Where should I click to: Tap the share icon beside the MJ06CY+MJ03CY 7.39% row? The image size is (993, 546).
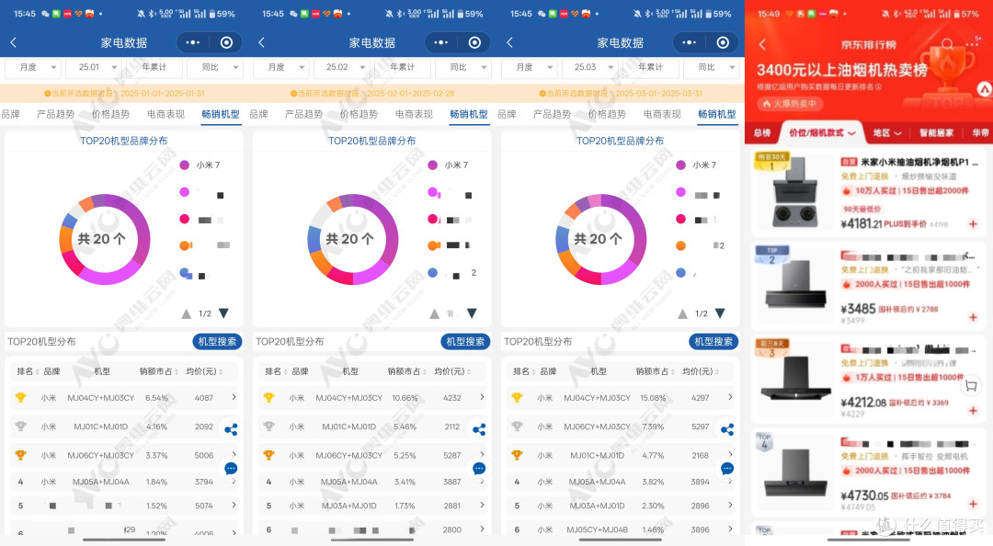coord(727,429)
